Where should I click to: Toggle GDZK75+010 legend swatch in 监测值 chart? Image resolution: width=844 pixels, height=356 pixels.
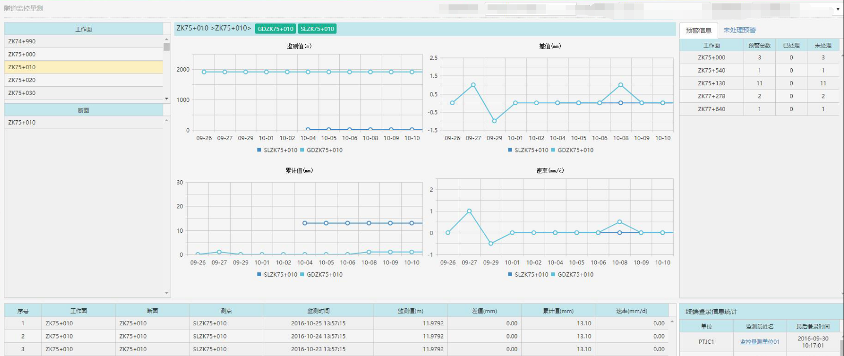[x=302, y=150]
